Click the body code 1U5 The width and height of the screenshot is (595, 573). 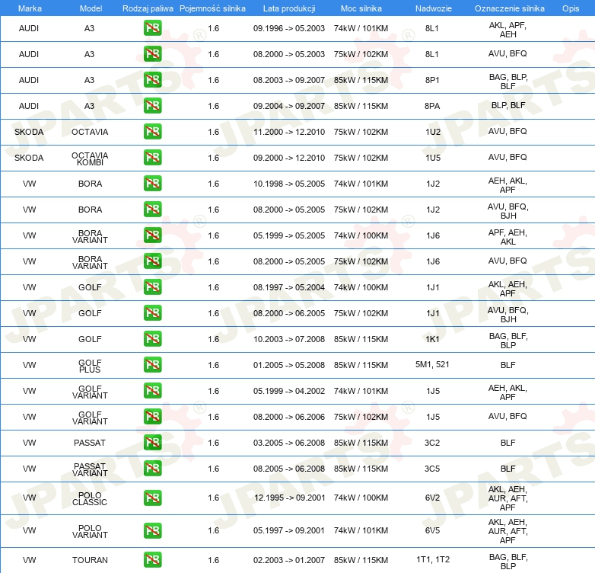[433, 158]
